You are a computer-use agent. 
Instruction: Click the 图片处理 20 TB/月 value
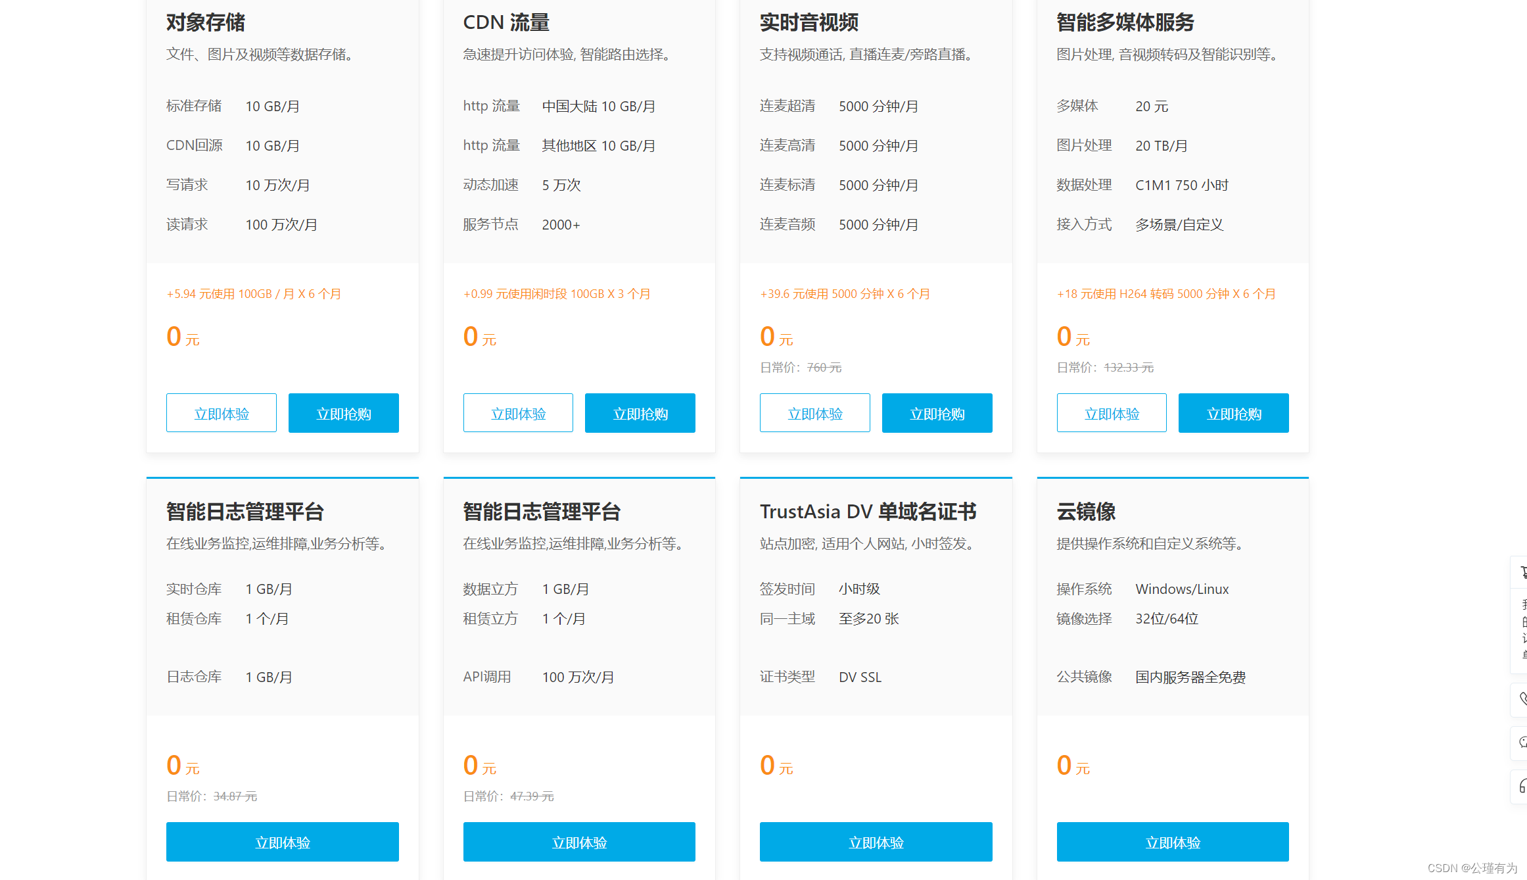1162,145
